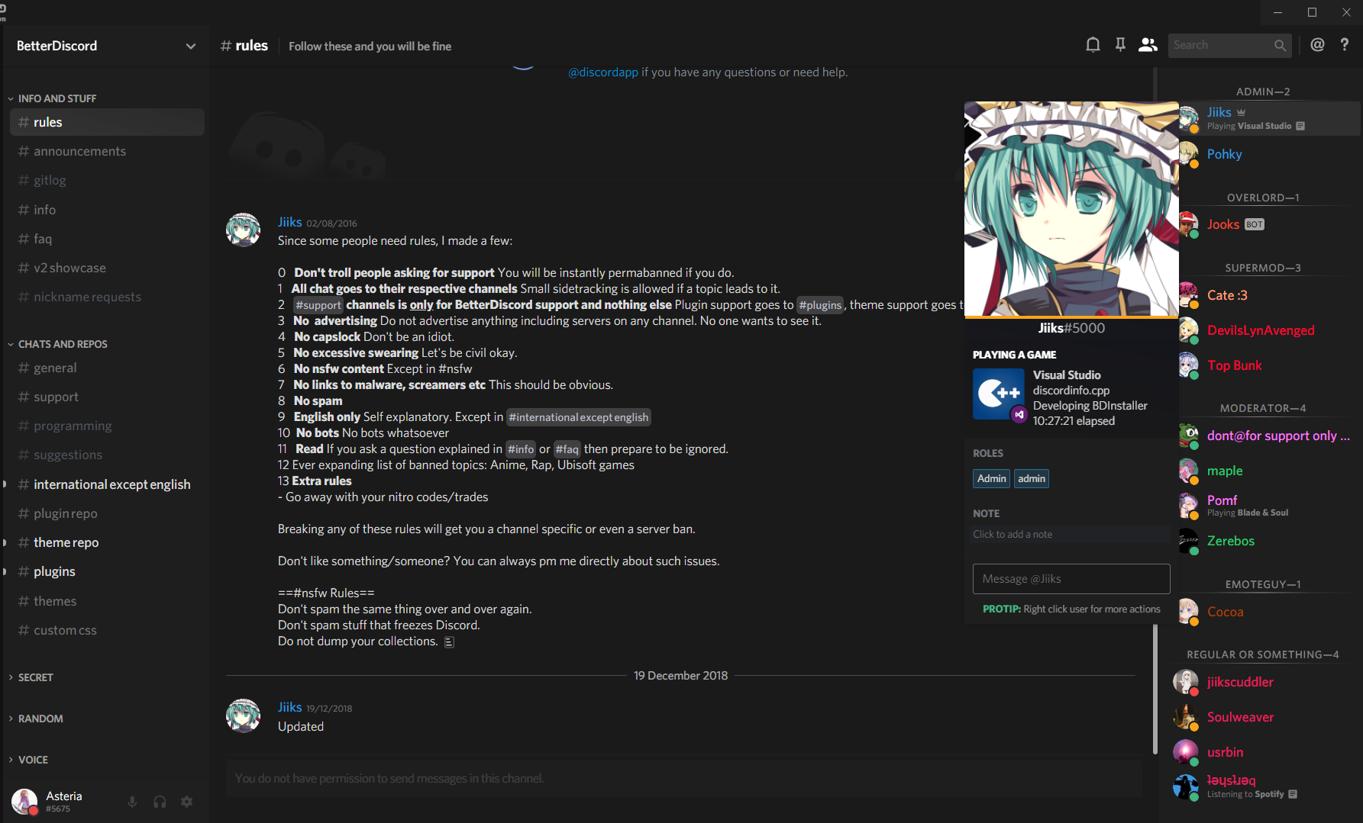1363x823 pixels.
Task: Click the lowercase admin role tag
Action: 1032,478
